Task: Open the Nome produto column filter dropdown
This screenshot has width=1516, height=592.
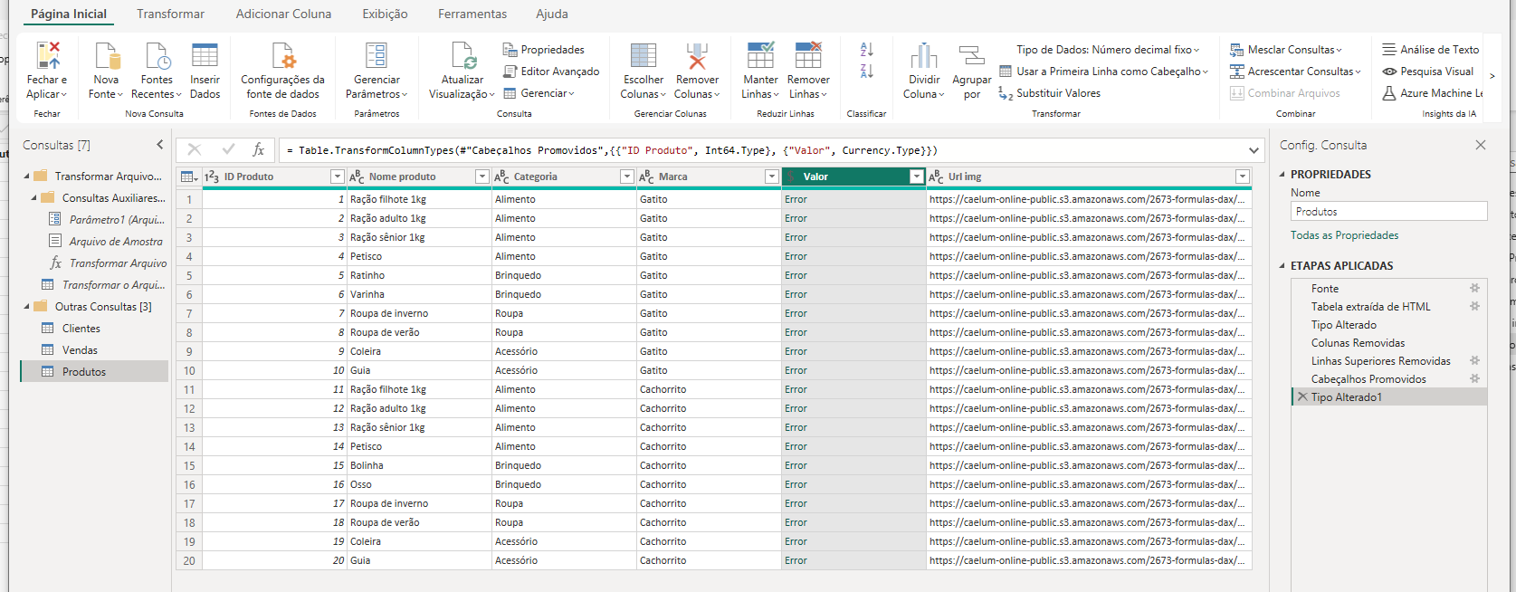Action: click(x=481, y=177)
